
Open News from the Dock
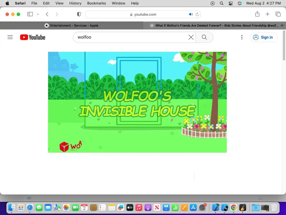pos(157,207)
